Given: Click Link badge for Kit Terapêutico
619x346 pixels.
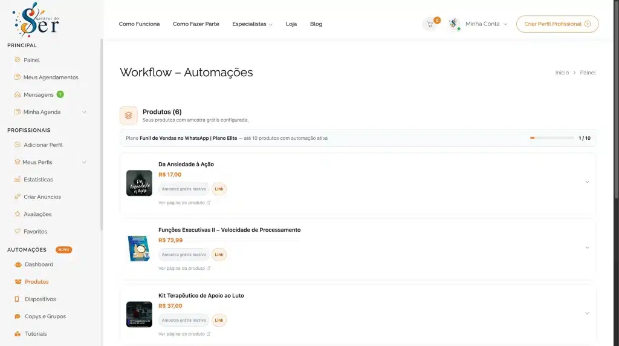Looking at the screenshot, I should click(x=219, y=320).
